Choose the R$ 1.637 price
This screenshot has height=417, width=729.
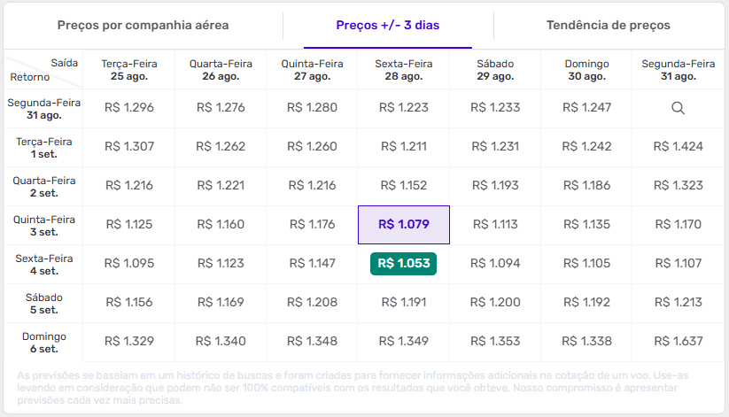pyautogui.click(x=678, y=341)
